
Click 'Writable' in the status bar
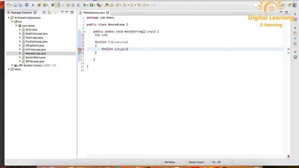[x=170, y=162]
